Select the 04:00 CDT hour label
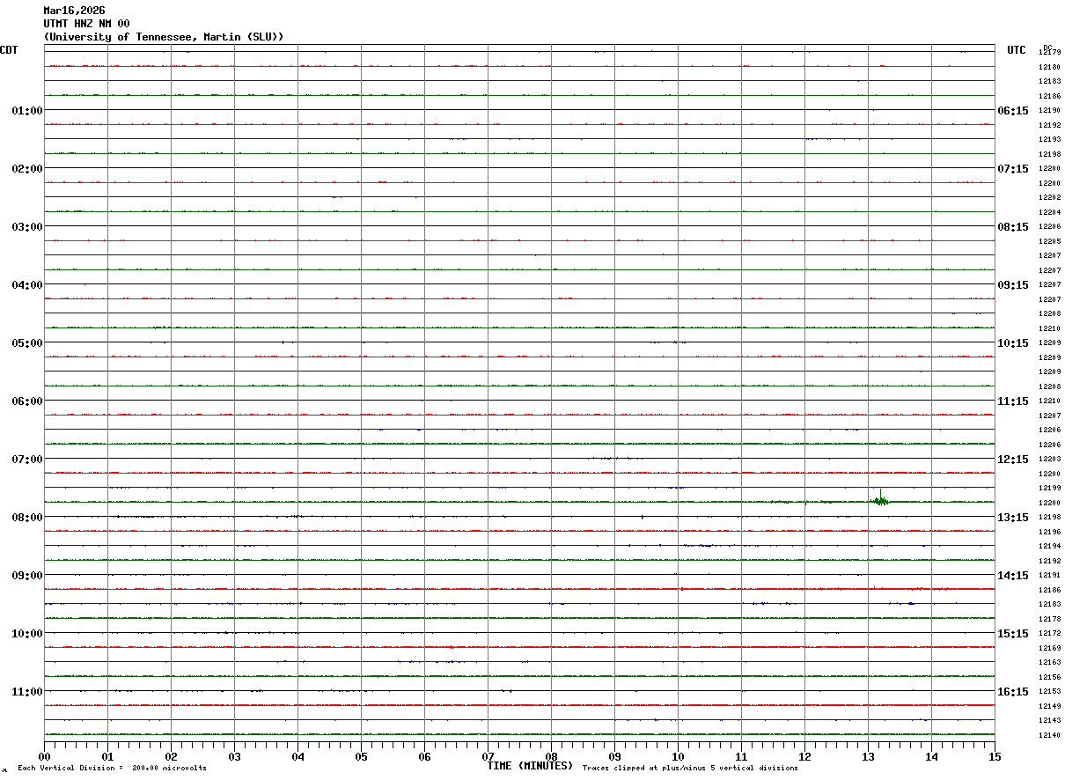This screenshot has height=780, width=1065. pyautogui.click(x=27, y=284)
